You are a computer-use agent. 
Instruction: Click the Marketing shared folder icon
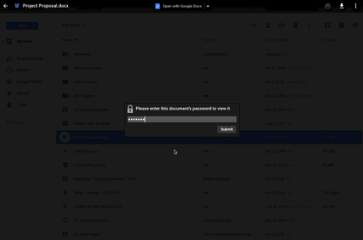coord(65,54)
